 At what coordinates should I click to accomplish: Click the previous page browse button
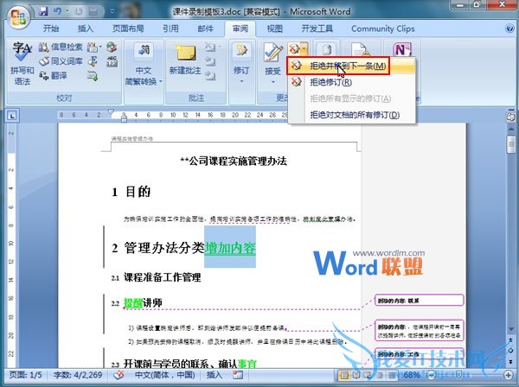(511, 340)
